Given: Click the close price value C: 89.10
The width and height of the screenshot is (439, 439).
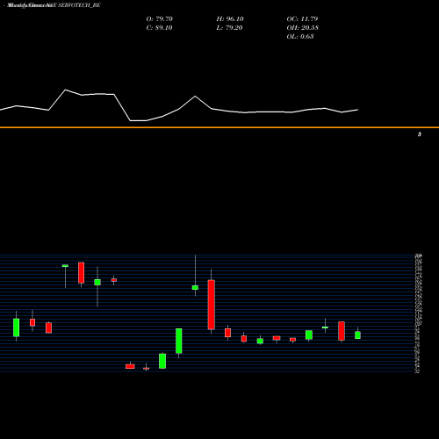Looking at the screenshot, I should coord(159,28).
